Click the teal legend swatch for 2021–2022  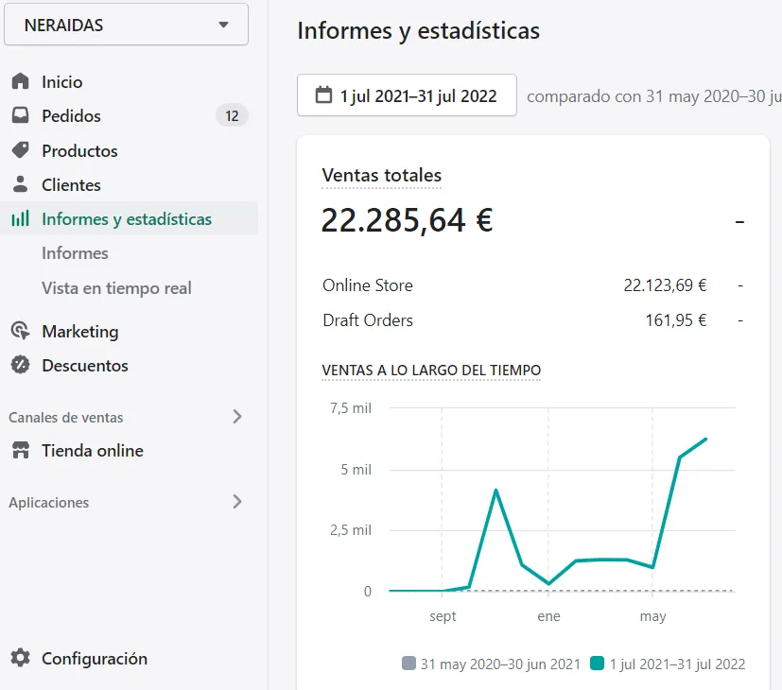(x=597, y=664)
